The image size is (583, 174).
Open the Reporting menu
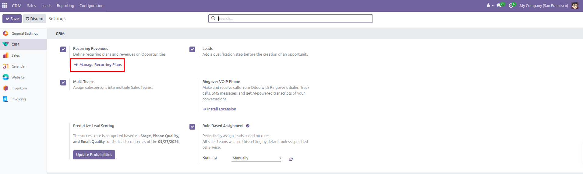pyautogui.click(x=65, y=5)
